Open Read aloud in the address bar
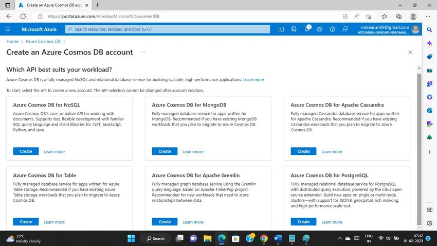This screenshot has height=246, width=437. (x=357, y=16)
